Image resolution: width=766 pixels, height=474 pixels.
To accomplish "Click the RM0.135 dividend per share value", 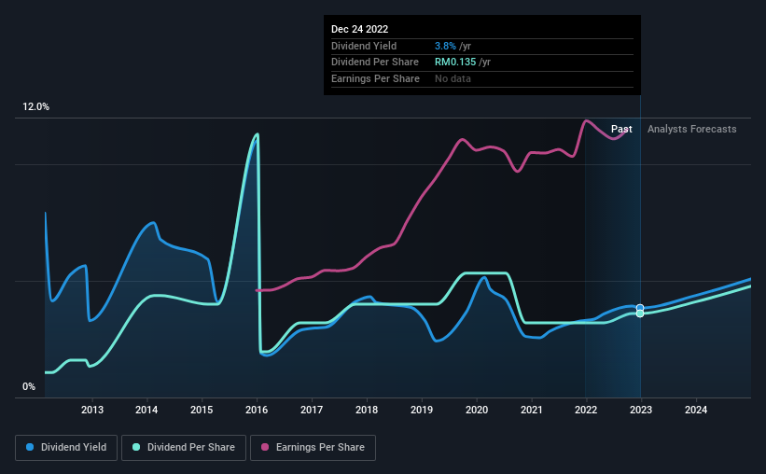I will 455,63.
